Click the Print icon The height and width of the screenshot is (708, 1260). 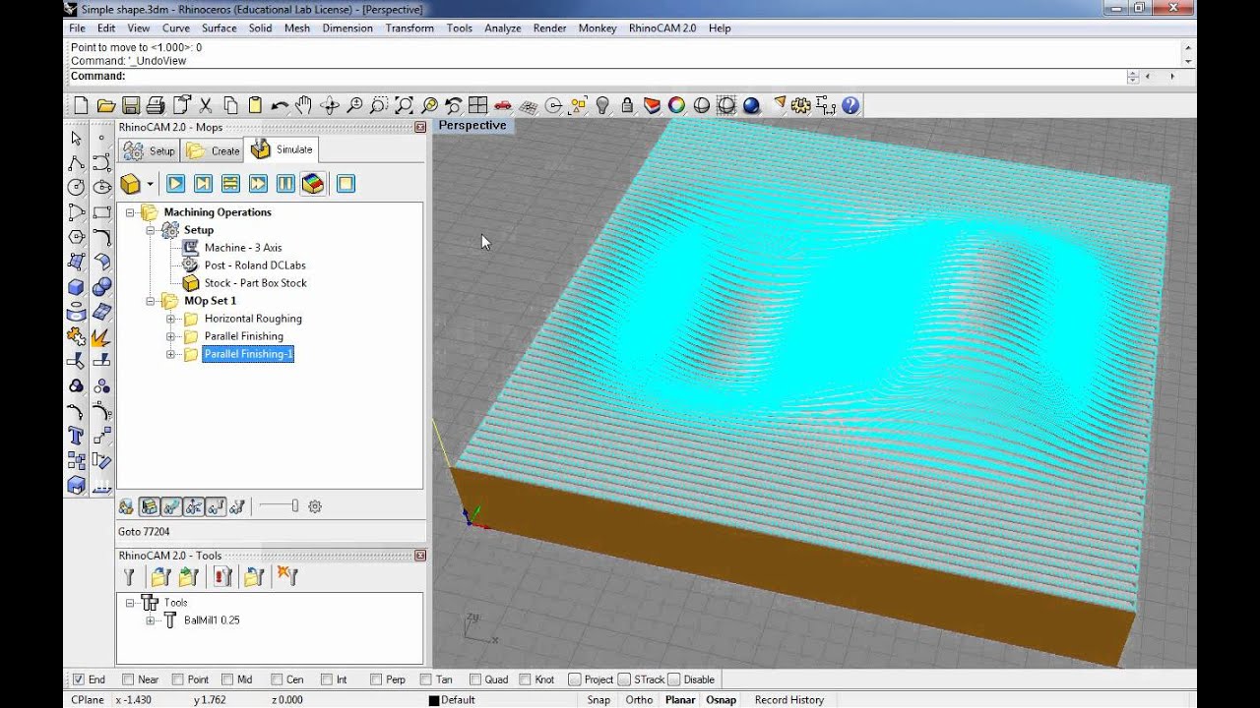(x=156, y=105)
